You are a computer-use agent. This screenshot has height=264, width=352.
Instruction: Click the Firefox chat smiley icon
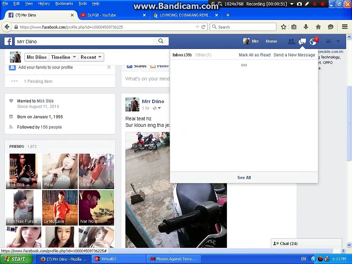[x=330, y=27]
